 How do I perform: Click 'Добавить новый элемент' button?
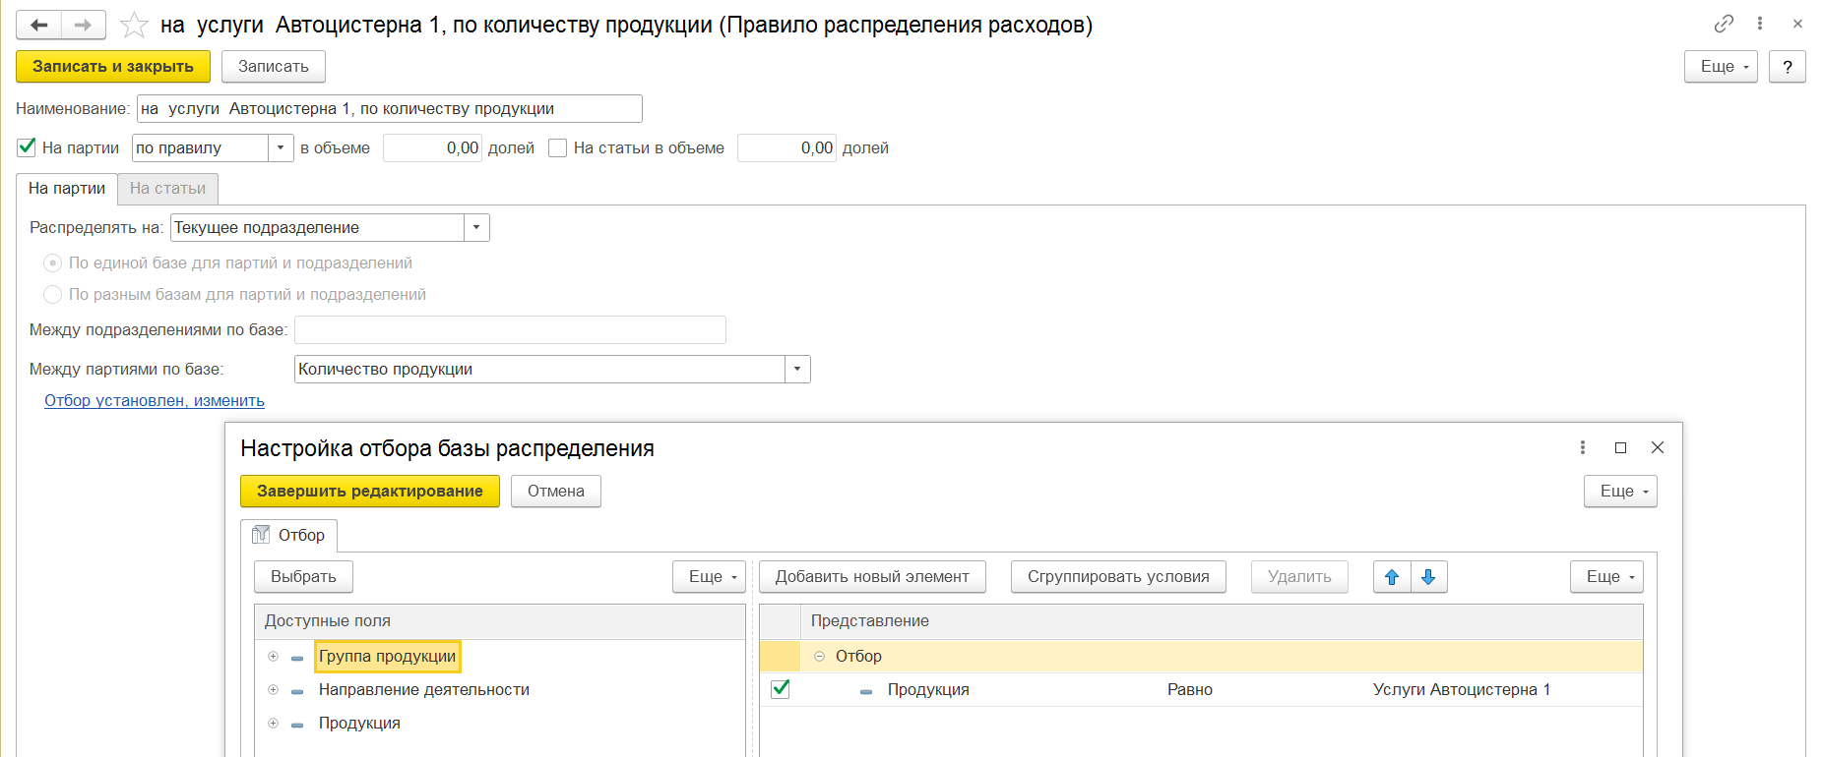[872, 577]
